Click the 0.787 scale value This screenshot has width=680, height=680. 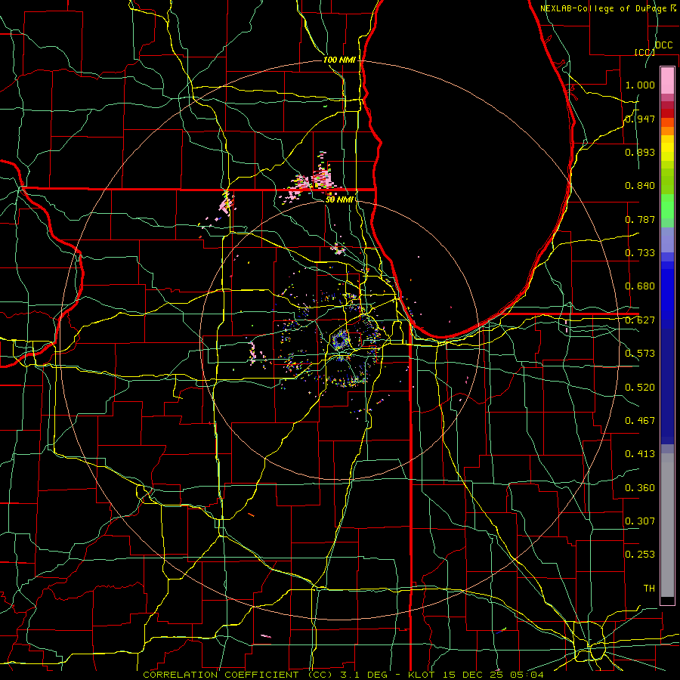click(x=640, y=219)
